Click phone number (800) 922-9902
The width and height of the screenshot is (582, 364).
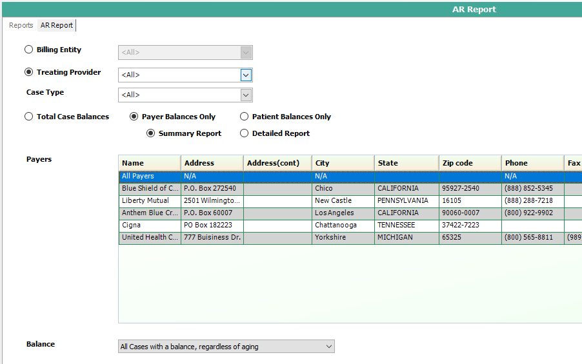click(532, 213)
